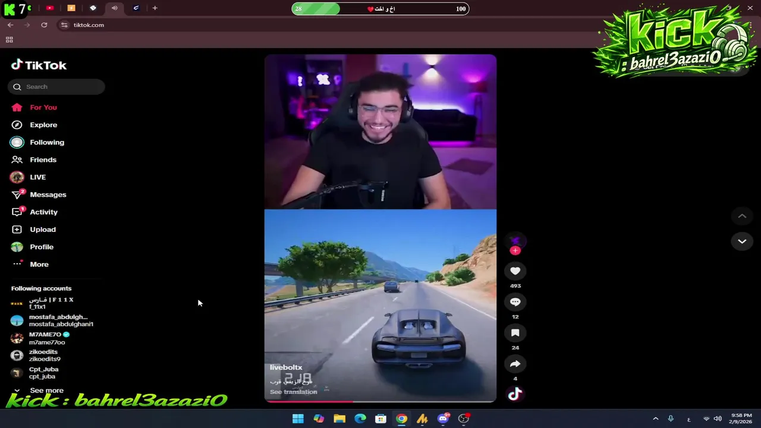Viewport: 761px width, 428px height.
Task: Open Copilot from the taskbar
Action: pyautogui.click(x=319, y=419)
